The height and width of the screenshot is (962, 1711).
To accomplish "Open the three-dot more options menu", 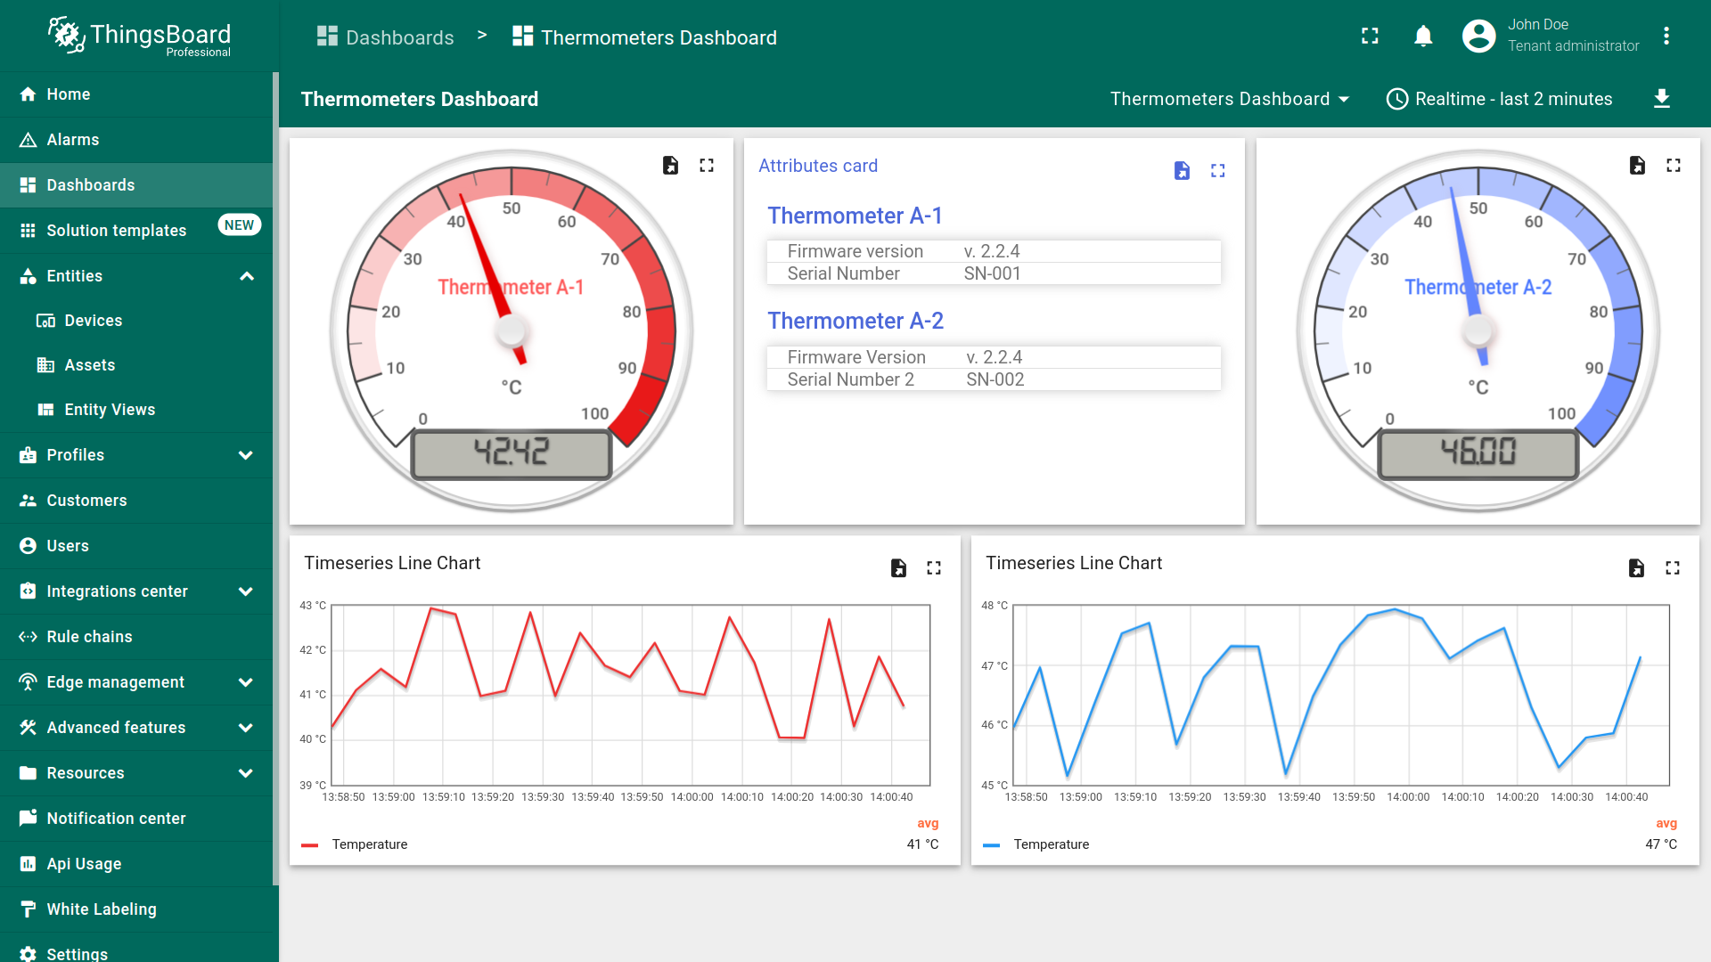I will click(1666, 37).
